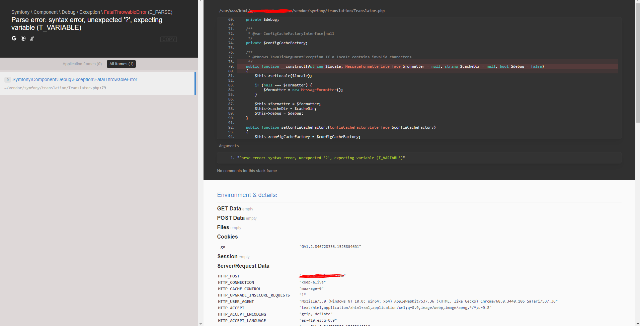Click the HTTP_ACCEPT_ENCODING value "gzip, deflate"
The image size is (640, 326).
pyautogui.click(x=316, y=314)
